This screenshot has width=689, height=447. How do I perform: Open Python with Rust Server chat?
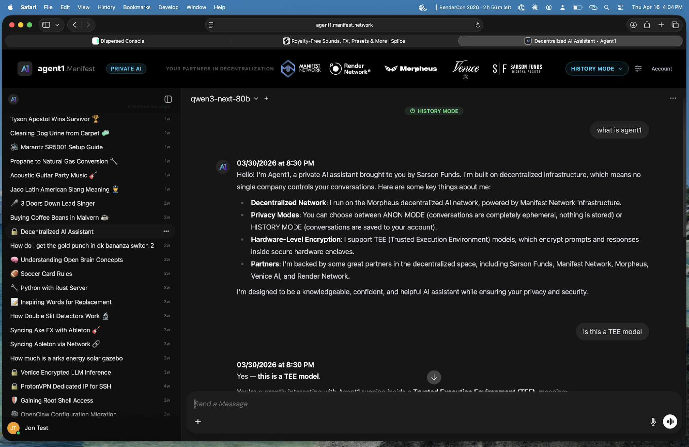coord(90,288)
